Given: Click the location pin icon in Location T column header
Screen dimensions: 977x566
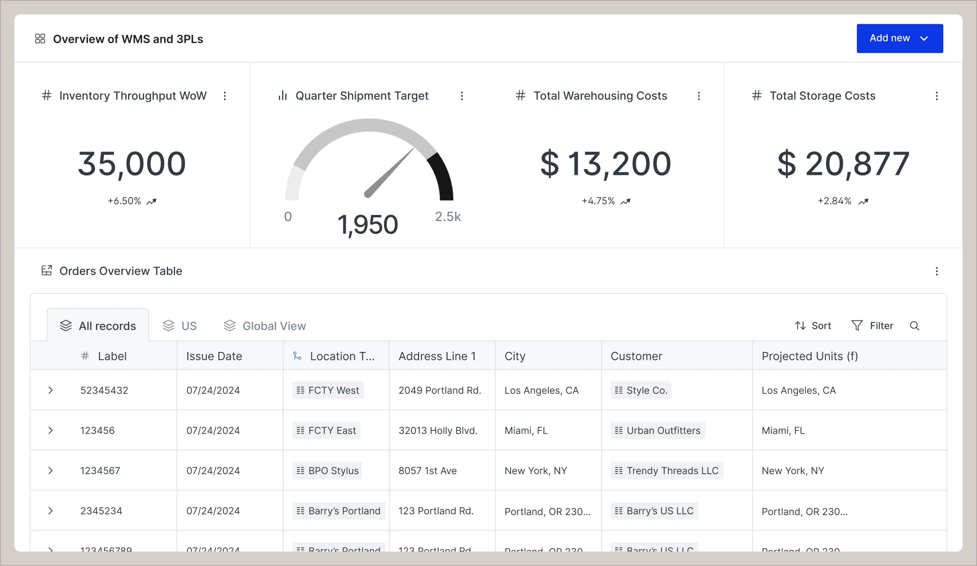Looking at the screenshot, I should point(297,356).
